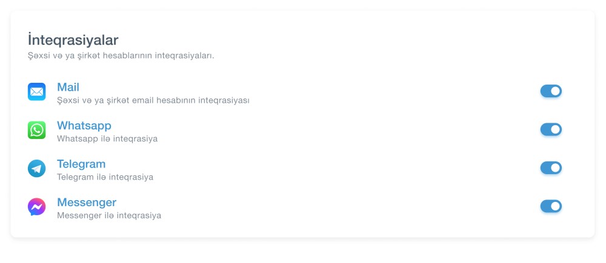
Task: Click the green Whatsapp icon
Action: 37,130
